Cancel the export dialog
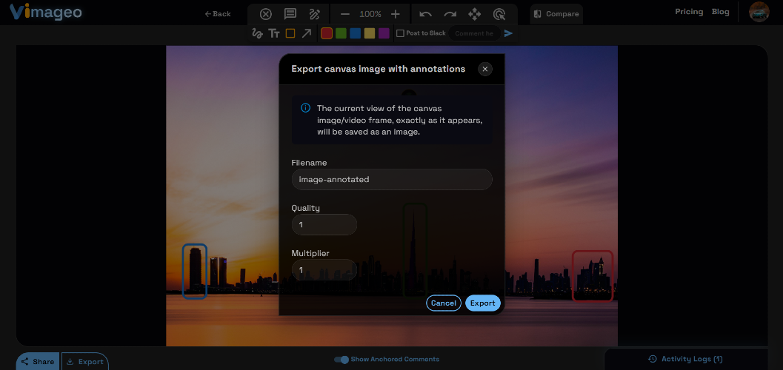Viewport: 783px width, 370px height. (x=444, y=303)
